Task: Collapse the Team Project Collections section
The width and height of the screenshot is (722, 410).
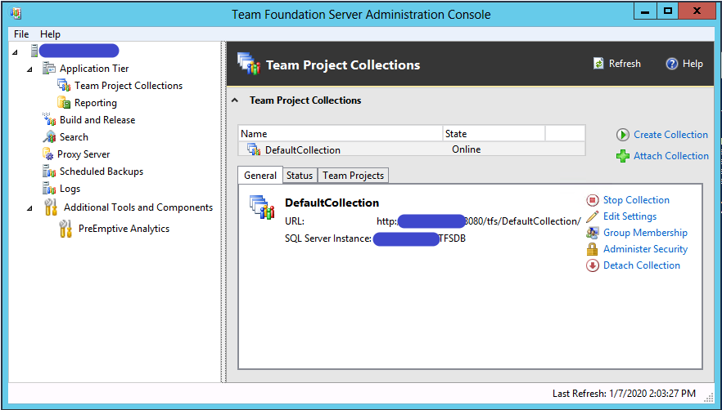Action: point(235,100)
